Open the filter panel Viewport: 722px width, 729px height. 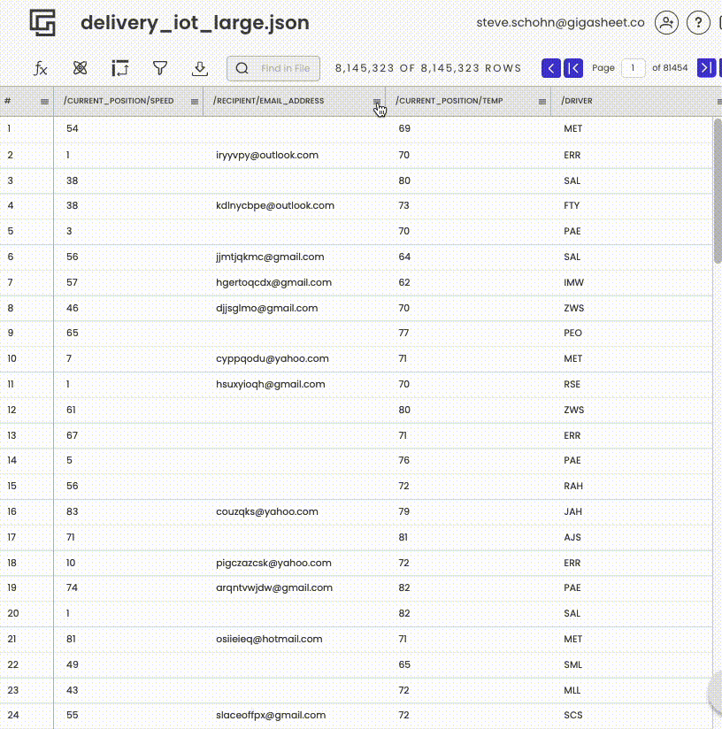160,67
